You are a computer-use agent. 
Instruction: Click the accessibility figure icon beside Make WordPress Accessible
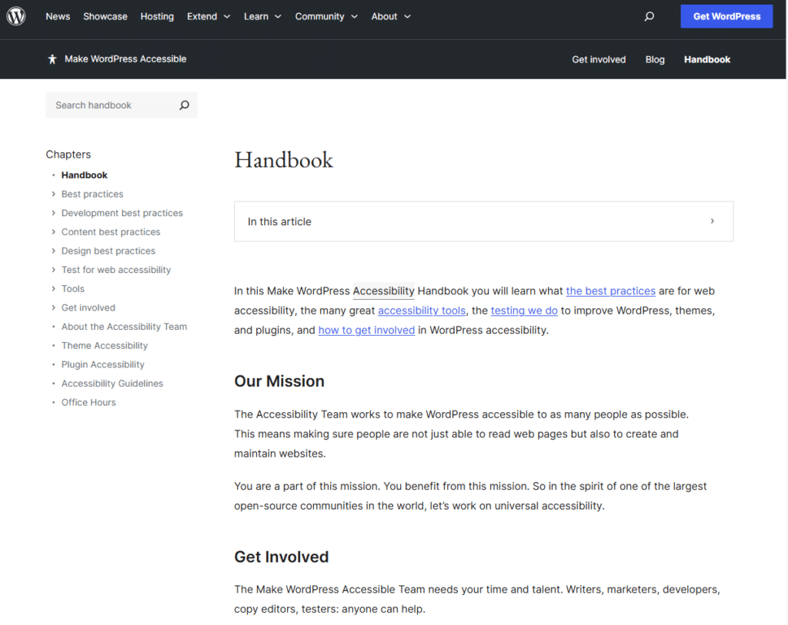tap(52, 59)
